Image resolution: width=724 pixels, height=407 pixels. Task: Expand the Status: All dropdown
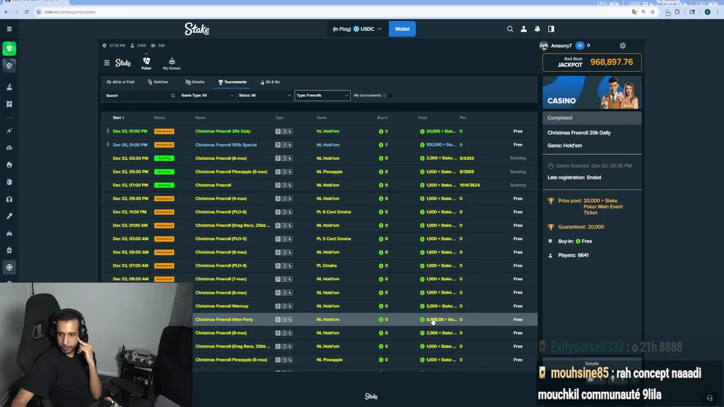tap(265, 96)
